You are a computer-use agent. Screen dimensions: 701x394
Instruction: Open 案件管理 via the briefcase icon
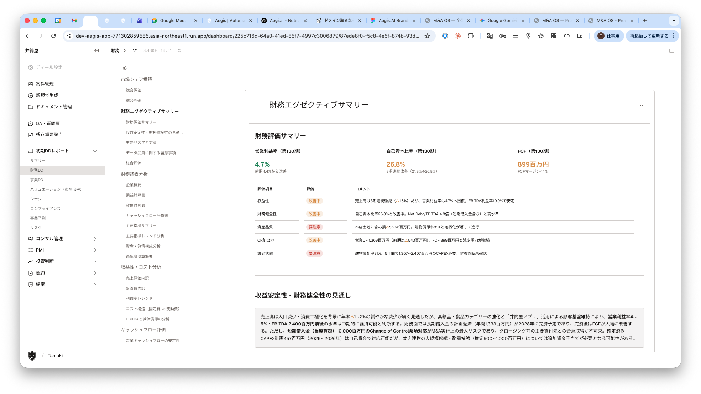tap(30, 84)
